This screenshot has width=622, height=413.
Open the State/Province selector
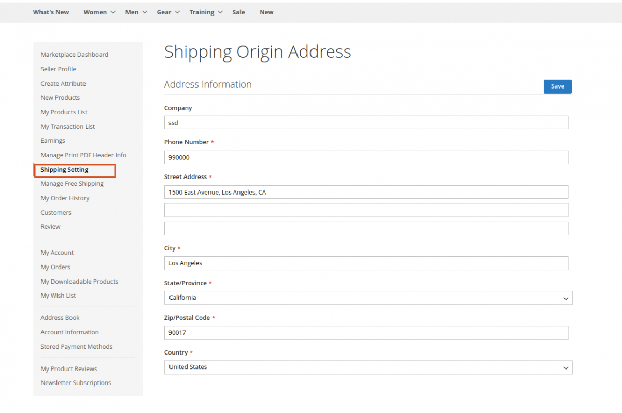tap(368, 298)
